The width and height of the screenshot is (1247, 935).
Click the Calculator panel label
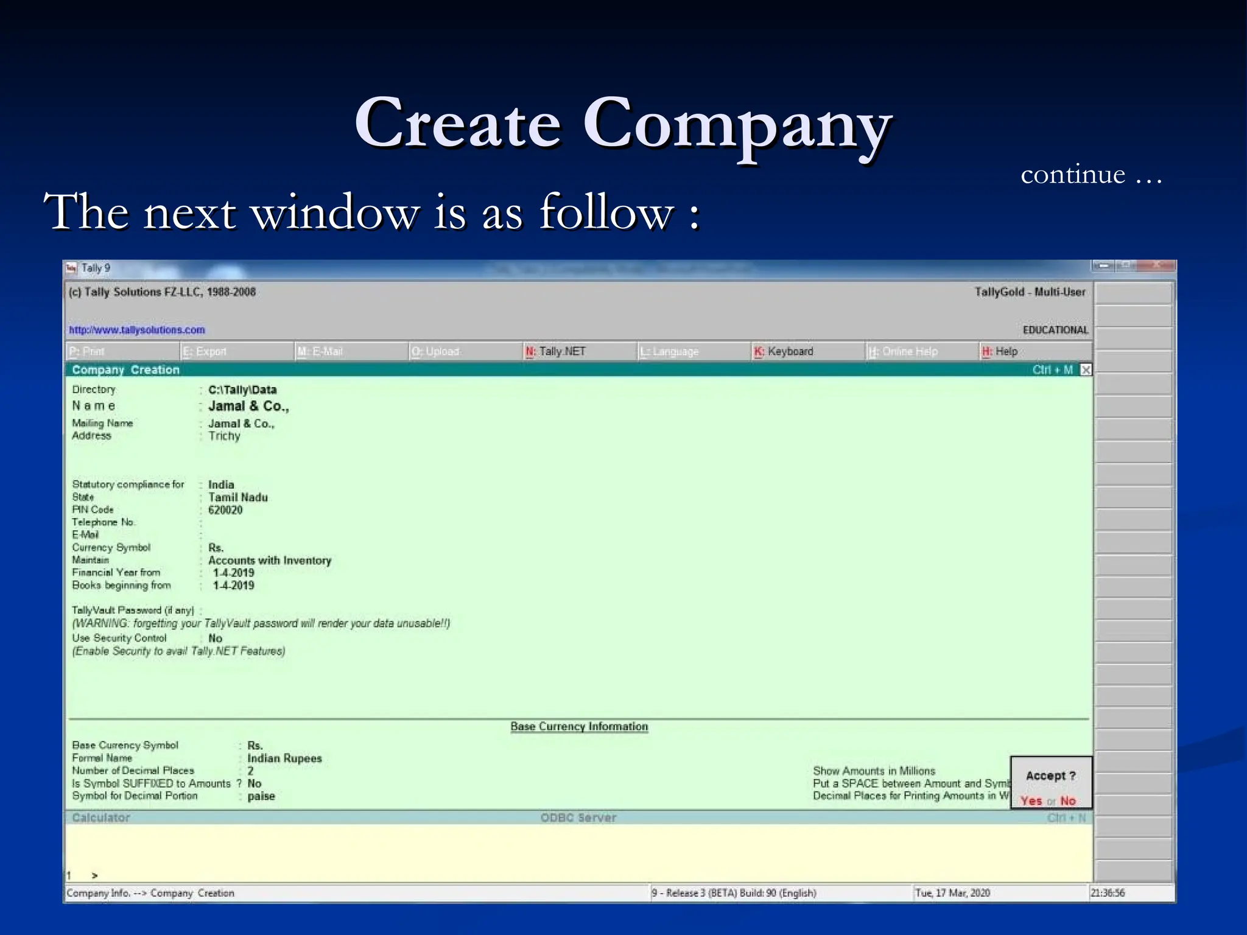pos(101,818)
